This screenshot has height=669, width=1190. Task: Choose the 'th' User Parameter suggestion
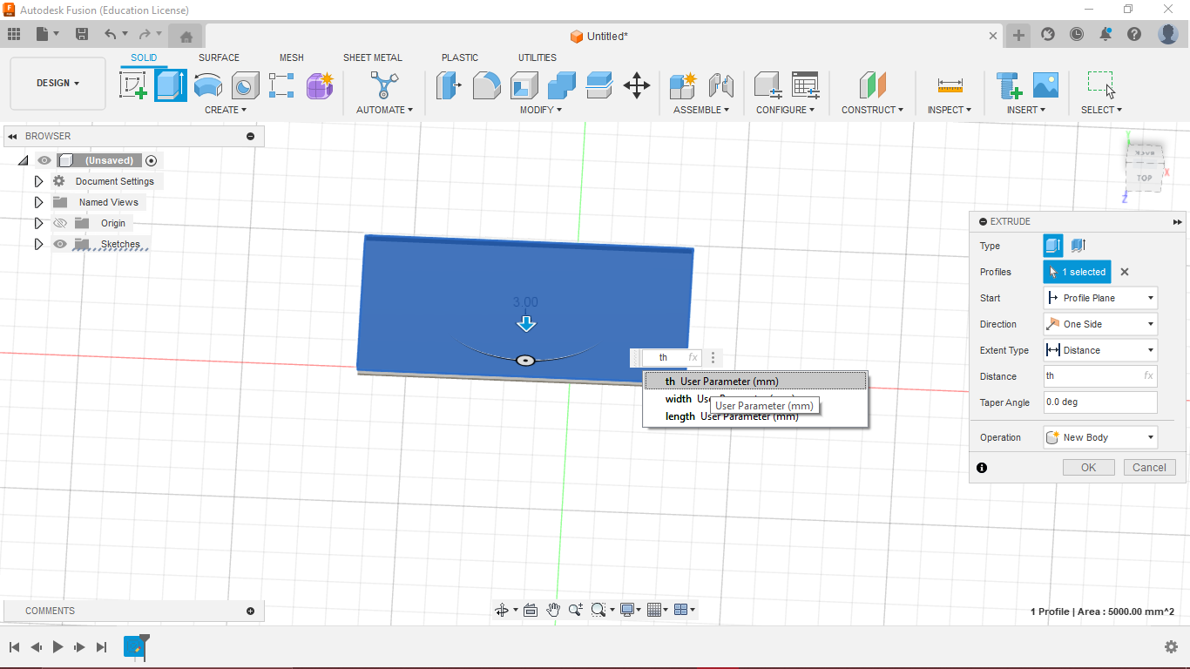[755, 382]
